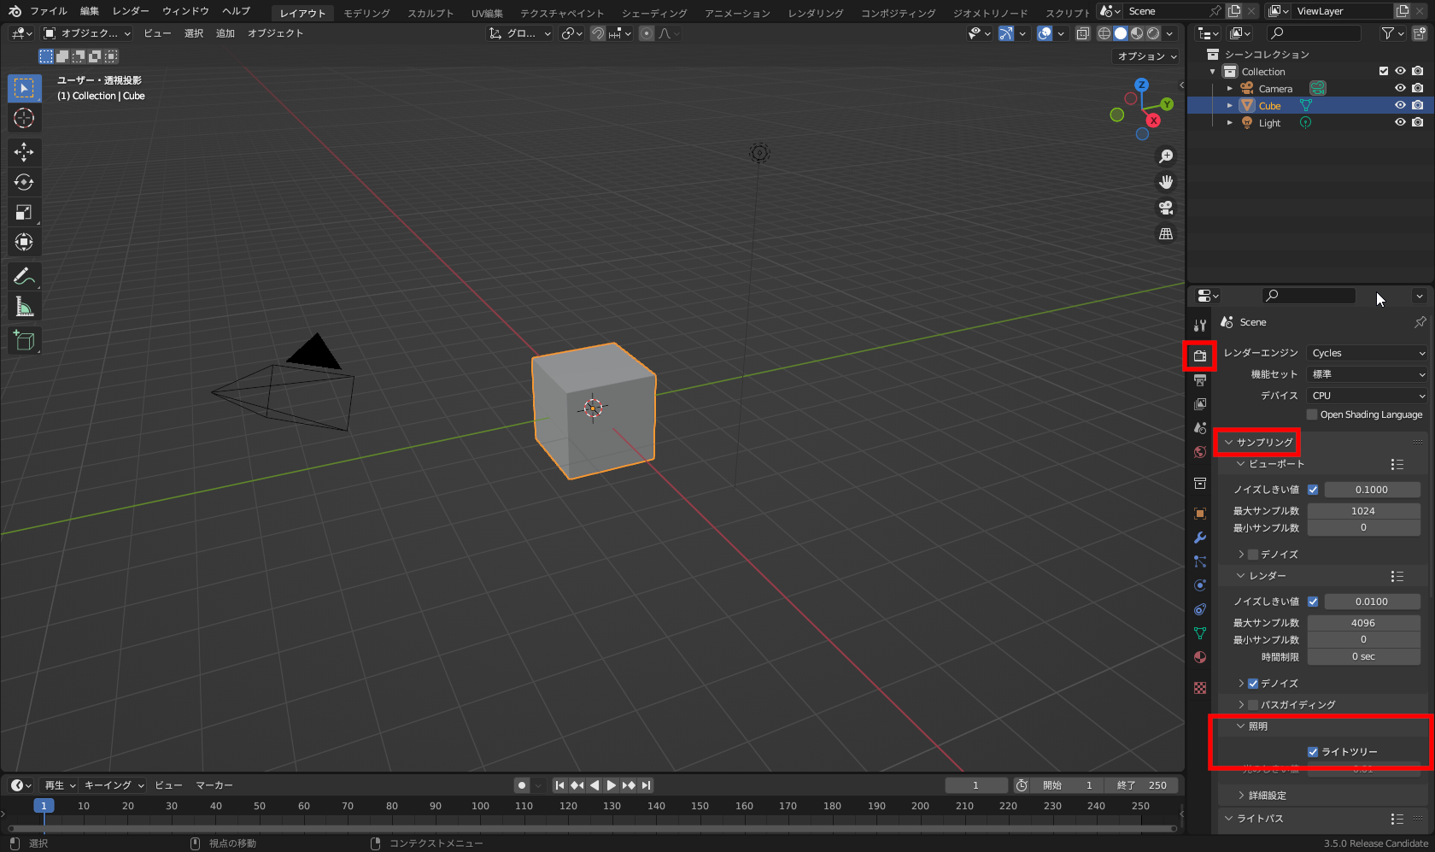
Task: Click the viewport zoom magnifier icon
Action: [1166, 156]
